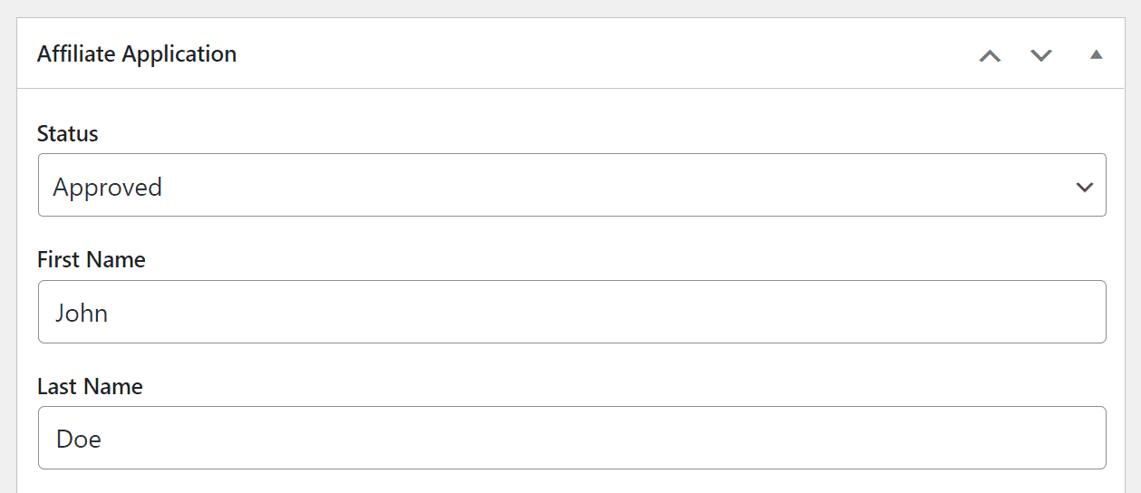Click the First Name label
The width and height of the screenshot is (1141, 493).
coord(92,260)
